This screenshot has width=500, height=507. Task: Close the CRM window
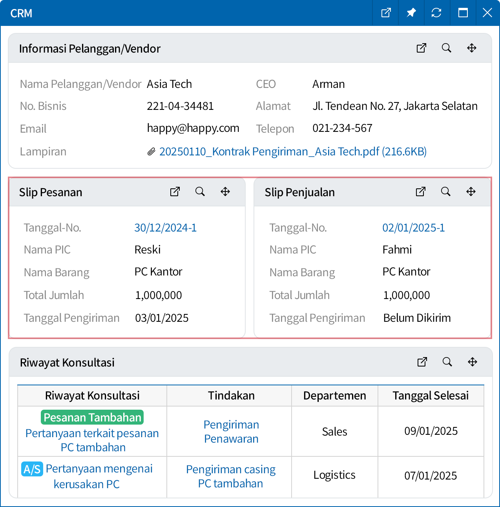pos(487,13)
